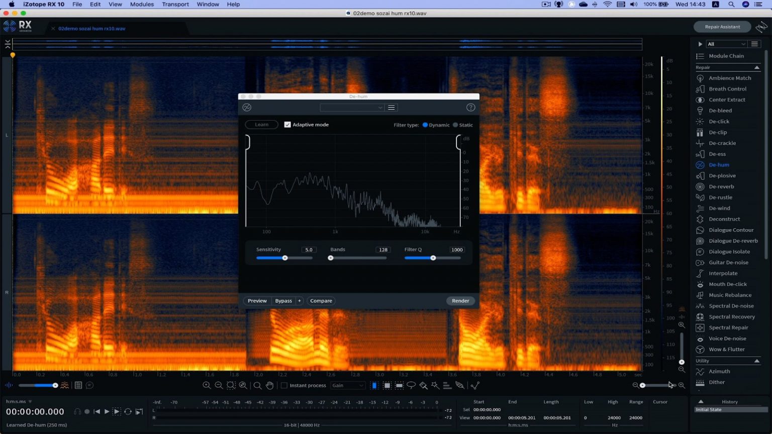Select the Hand pan tool

(x=269, y=385)
